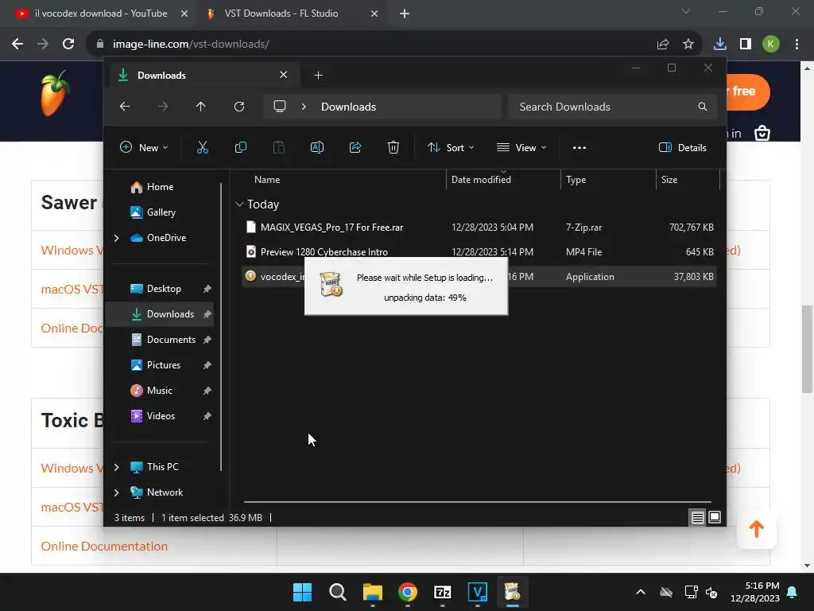Click the chevron before Downloads in address bar

(304, 107)
